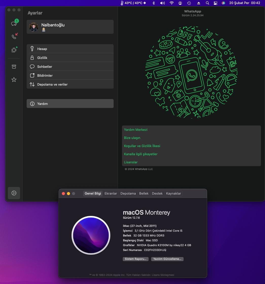Viewport: 265px width, 284px height.
Task: Click the padlock icon beside Gizlilik
Action: coord(32,58)
